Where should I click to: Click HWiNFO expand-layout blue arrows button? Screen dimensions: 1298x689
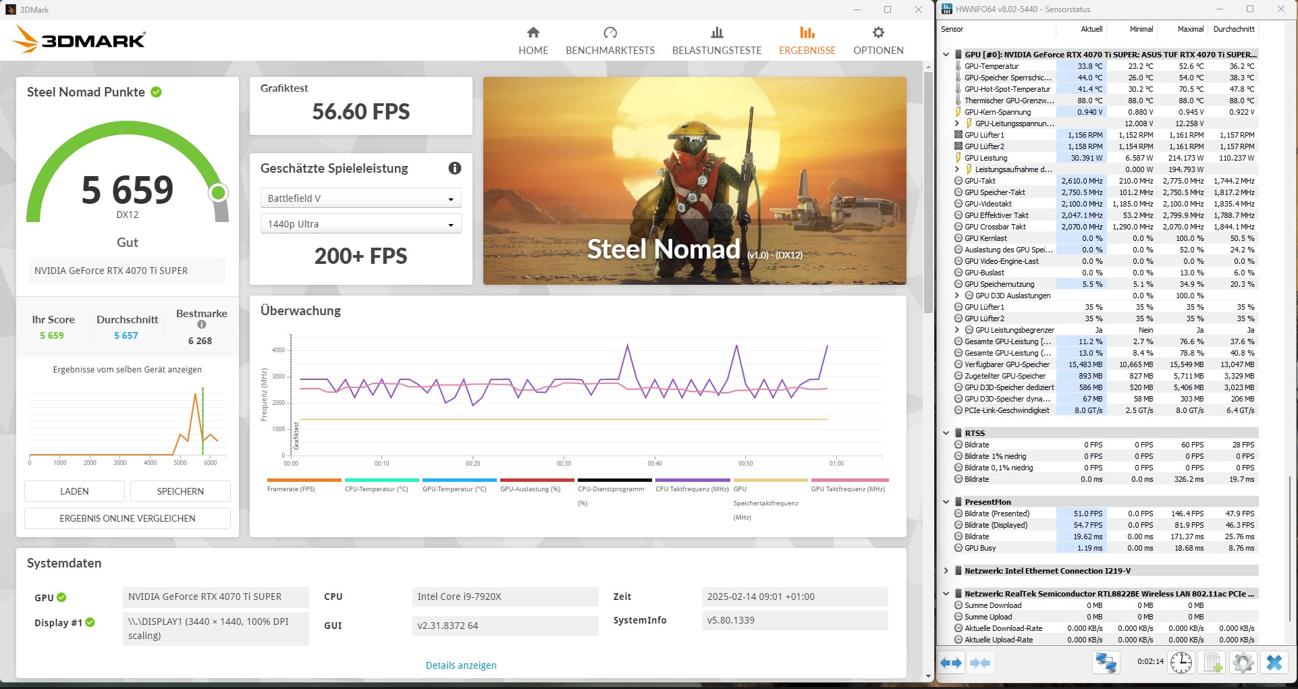pyautogui.click(x=951, y=663)
